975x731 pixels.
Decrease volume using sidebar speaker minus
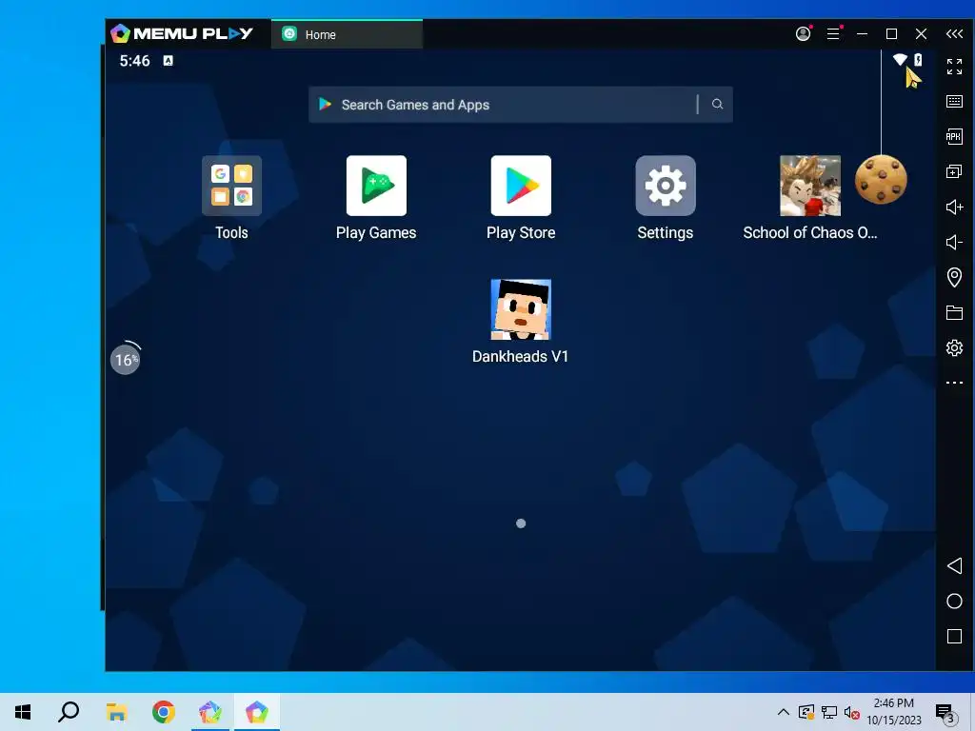[x=954, y=243]
